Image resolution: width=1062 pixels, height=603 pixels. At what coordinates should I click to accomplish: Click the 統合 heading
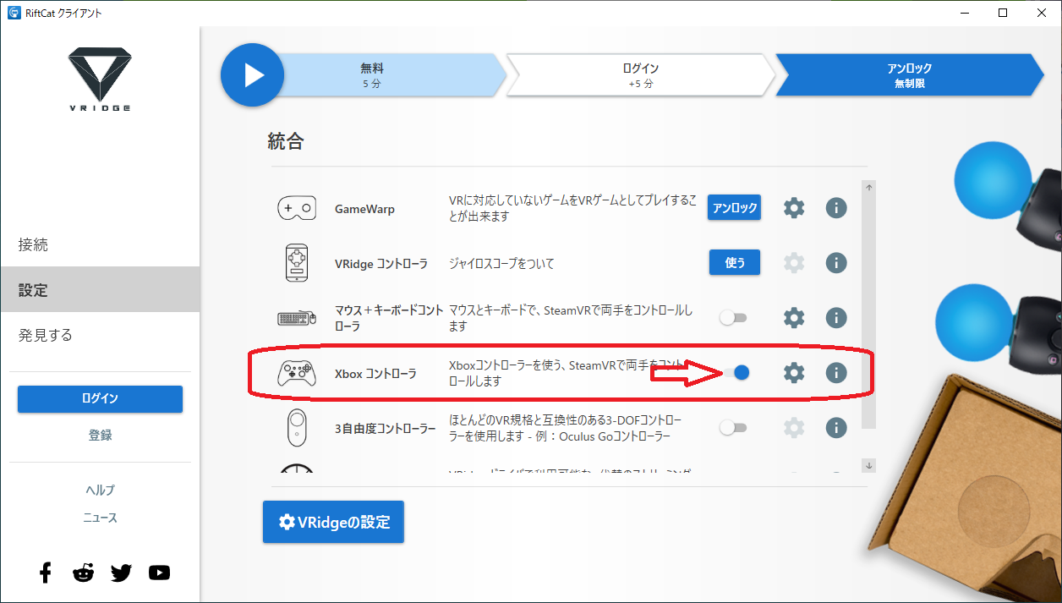(x=286, y=141)
